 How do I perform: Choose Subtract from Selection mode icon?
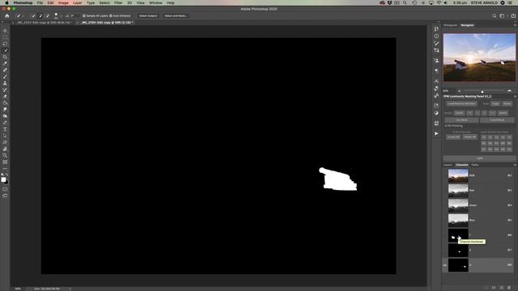click(x=48, y=16)
